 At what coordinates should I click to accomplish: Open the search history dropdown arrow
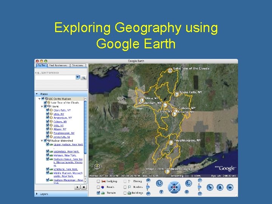(77, 77)
